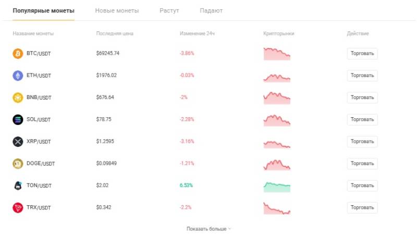The height and width of the screenshot is (235, 417).
Task: Click Торговать button for TON/USDT
Action: coord(362,185)
